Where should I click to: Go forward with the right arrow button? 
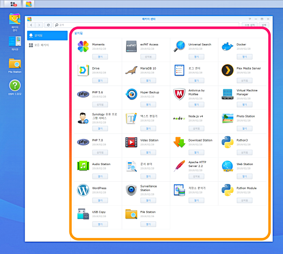coord(39,25)
